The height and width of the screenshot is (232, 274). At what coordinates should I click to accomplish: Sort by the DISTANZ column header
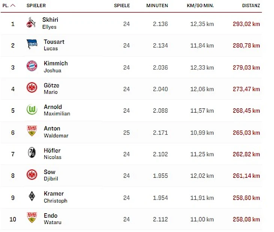(251, 6)
